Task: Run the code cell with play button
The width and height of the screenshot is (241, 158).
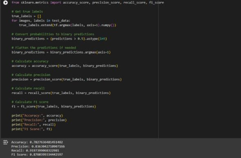Action: point(5,2)
